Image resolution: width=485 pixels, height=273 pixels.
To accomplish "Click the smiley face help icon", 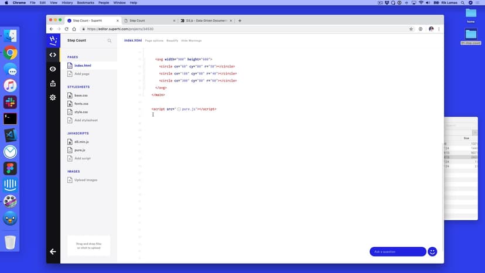I will [432, 251].
